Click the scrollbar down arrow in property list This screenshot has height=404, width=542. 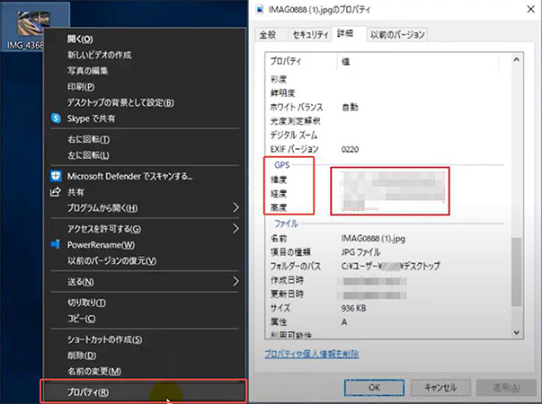517,332
